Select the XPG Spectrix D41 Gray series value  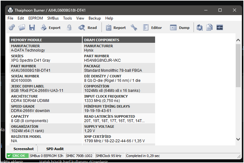click(x=31, y=60)
